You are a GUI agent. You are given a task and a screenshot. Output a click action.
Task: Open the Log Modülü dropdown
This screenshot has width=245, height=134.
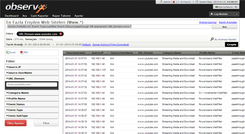click(x=224, y=14)
